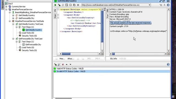Viewport: 176px width, 99px height.
Task: Expand GetForecastByCity operation node
Action: 13,18
